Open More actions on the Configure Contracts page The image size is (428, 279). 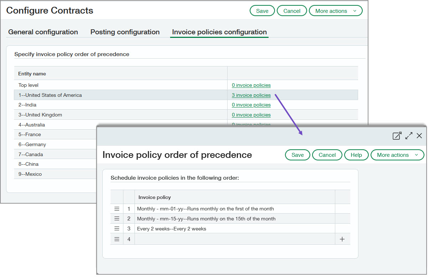[x=335, y=10]
